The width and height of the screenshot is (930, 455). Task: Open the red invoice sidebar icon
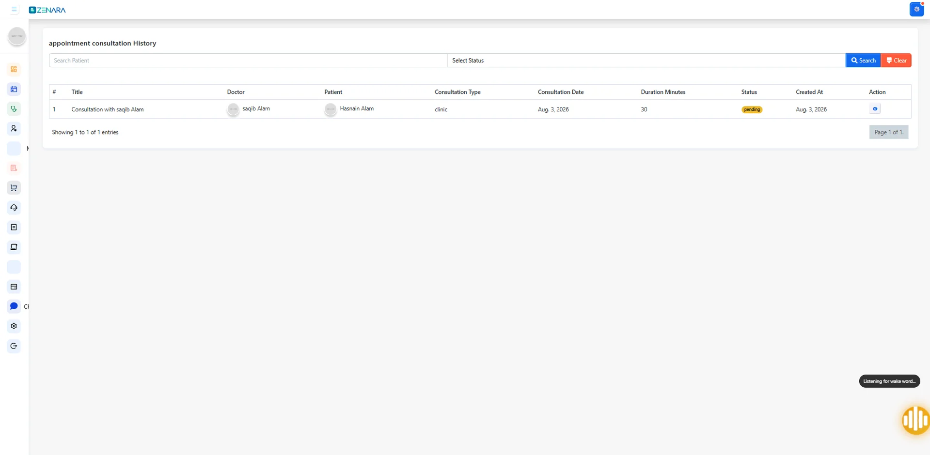tap(14, 168)
